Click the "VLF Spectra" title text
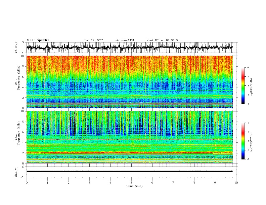 point(38,40)
